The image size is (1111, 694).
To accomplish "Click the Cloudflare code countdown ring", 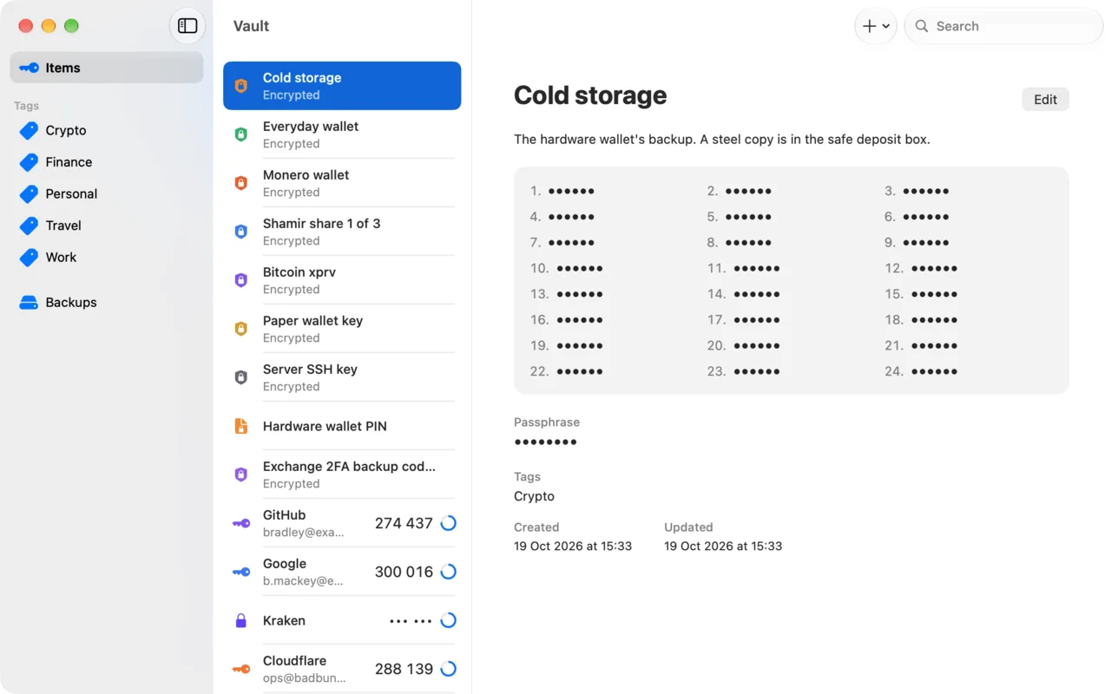I will pos(448,669).
